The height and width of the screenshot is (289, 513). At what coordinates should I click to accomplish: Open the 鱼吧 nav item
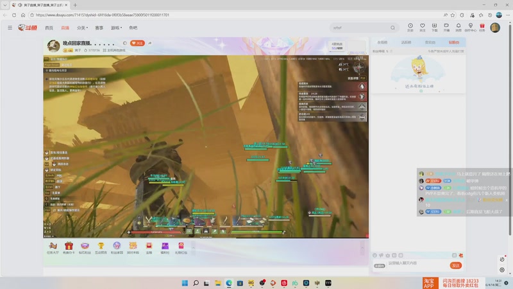click(133, 28)
